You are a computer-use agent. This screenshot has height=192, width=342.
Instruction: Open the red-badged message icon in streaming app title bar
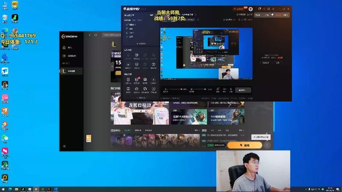[259, 9]
